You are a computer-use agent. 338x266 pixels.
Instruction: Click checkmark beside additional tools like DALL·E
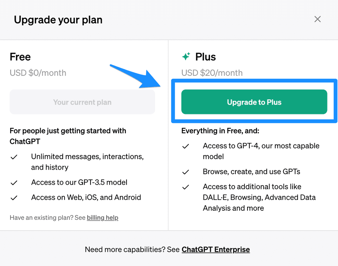(186, 187)
